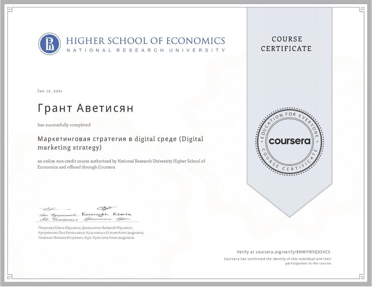Select the National Research University subtitle
This screenshot has height=287, width=372.
click(146, 50)
